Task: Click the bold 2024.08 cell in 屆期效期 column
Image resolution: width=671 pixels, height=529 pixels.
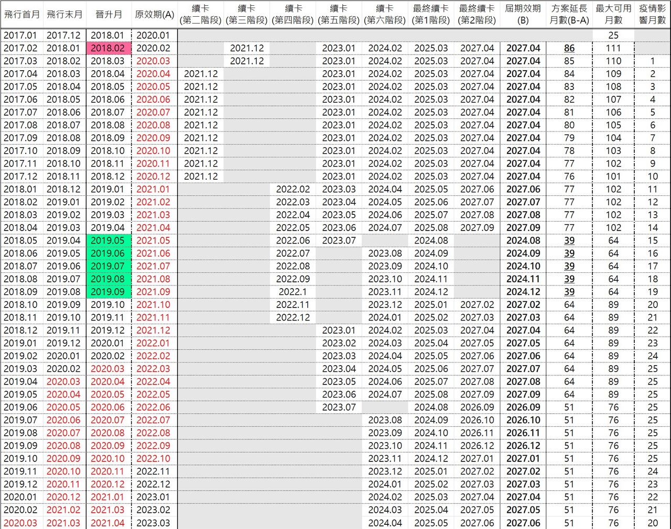Action: pos(523,240)
